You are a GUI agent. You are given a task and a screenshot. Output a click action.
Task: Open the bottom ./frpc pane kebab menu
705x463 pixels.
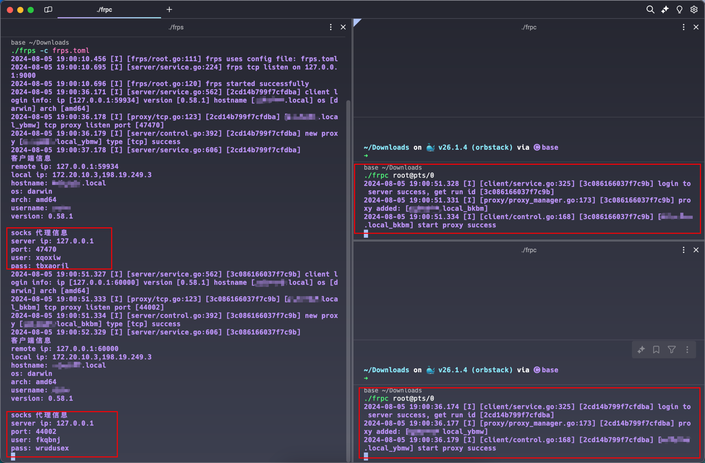(x=683, y=250)
